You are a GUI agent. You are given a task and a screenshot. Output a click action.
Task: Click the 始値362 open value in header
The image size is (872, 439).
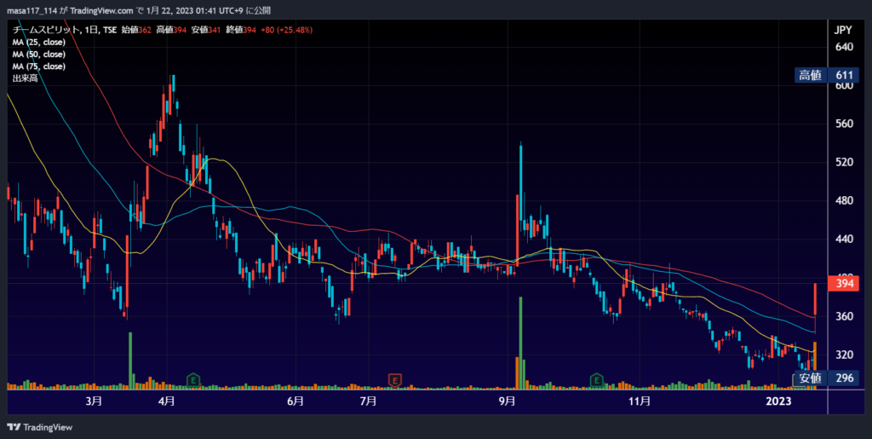135,30
